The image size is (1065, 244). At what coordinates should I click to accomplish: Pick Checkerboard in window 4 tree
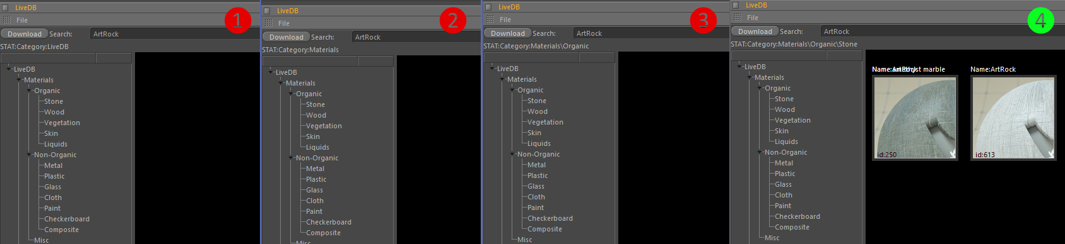point(797,216)
